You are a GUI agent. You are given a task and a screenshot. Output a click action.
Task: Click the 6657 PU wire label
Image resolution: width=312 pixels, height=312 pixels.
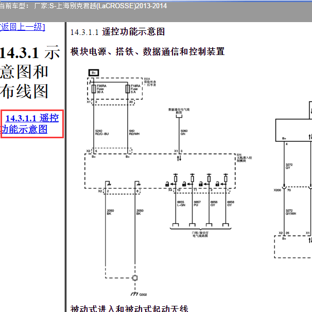197,204
